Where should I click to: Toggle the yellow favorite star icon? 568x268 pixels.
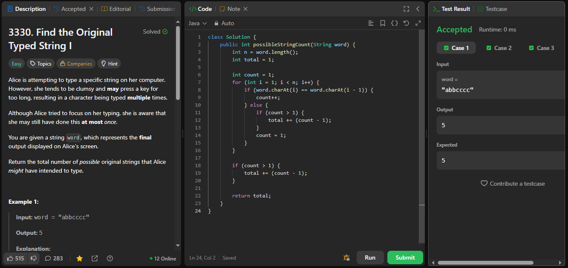(80, 258)
